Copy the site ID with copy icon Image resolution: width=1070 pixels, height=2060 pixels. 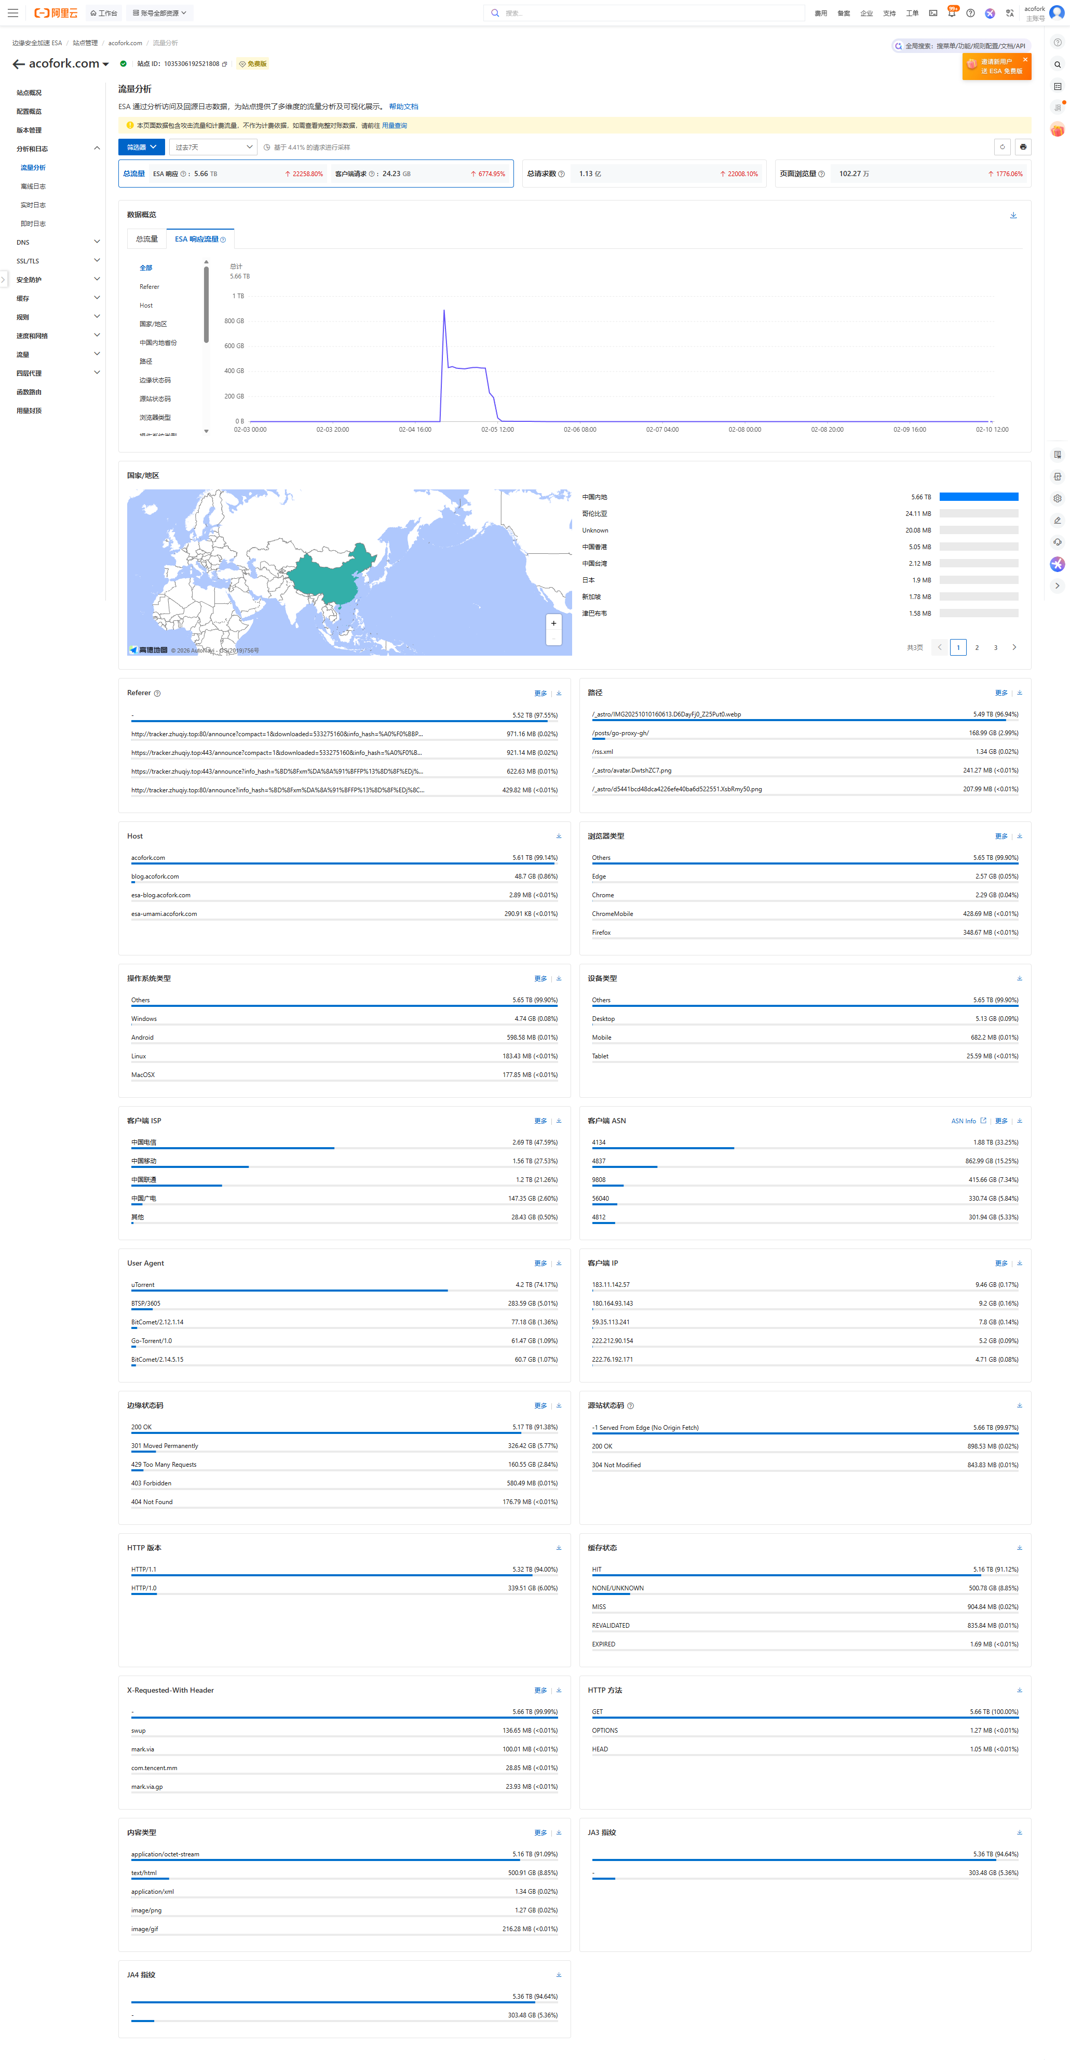[225, 64]
